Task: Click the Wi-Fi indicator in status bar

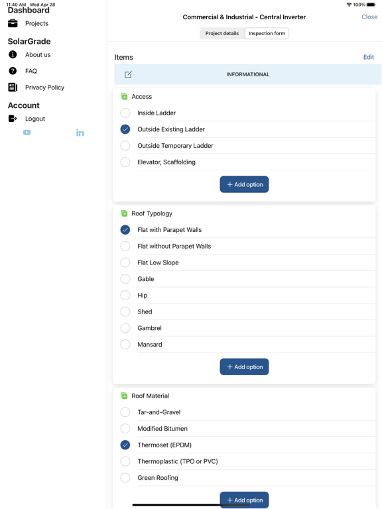Action: point(350,5)
